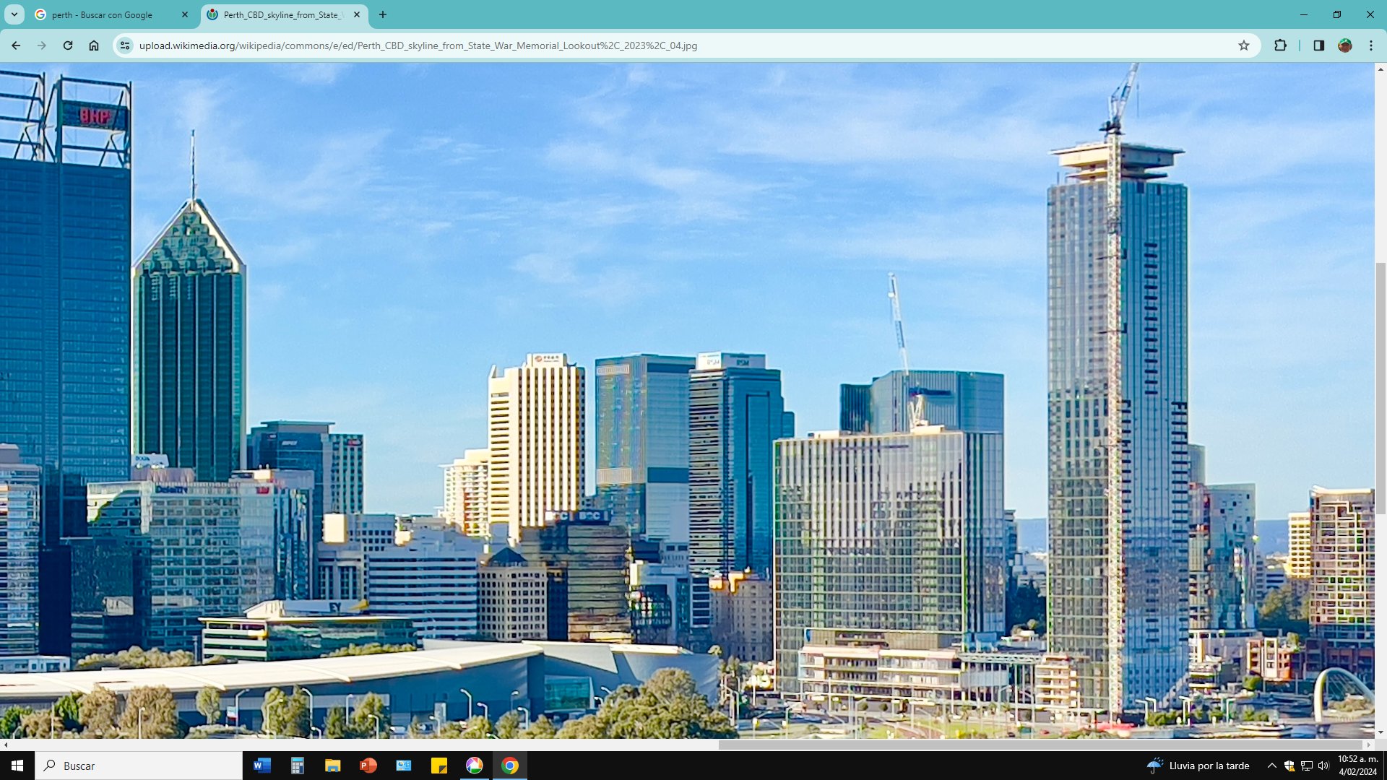
Task: Toggle the bookmark star for this page
Action: pos(1244,45)
